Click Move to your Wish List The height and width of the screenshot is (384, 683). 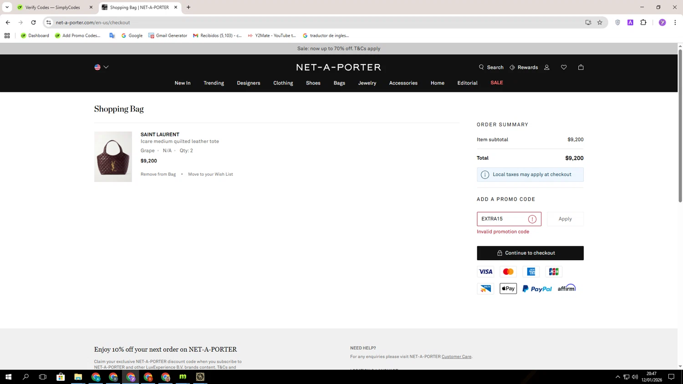point(210,174)
